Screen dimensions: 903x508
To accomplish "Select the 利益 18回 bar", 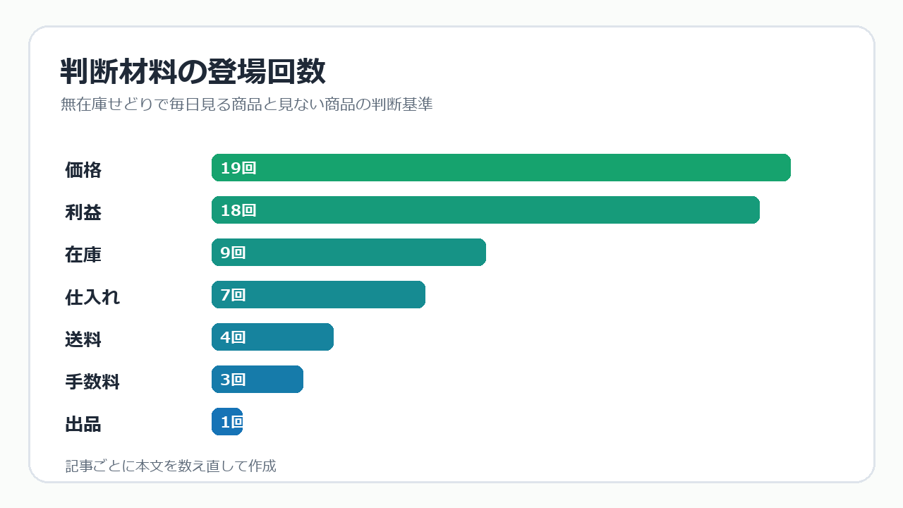I will 485,210.
